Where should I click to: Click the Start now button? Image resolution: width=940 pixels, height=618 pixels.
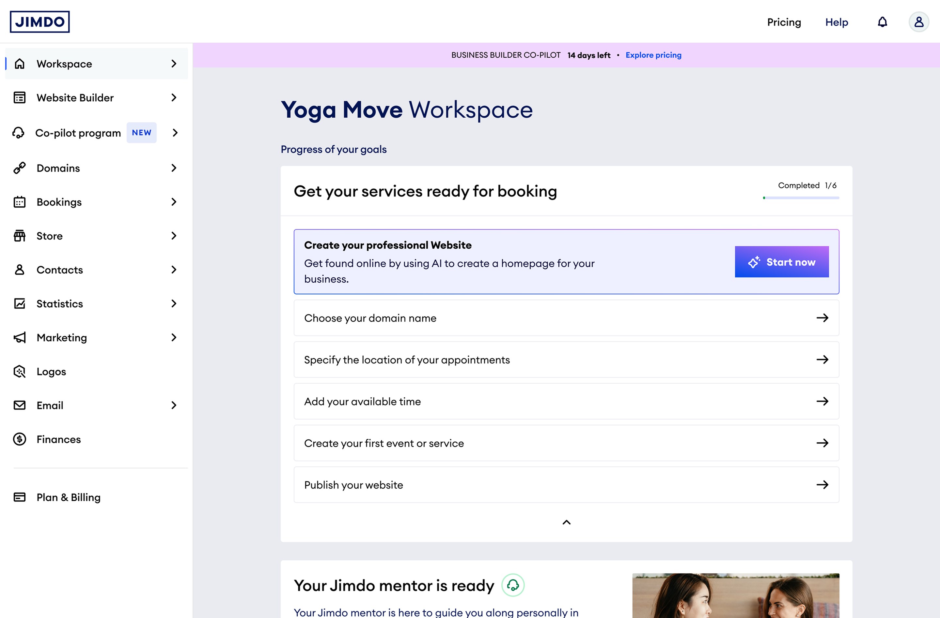point(782,261)
